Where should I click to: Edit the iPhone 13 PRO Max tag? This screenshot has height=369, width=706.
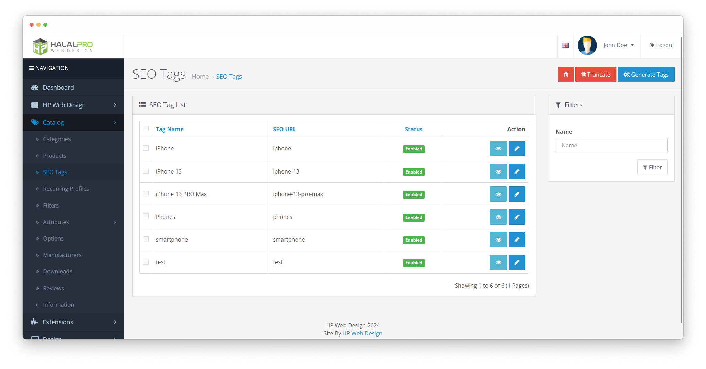[517, 194]
